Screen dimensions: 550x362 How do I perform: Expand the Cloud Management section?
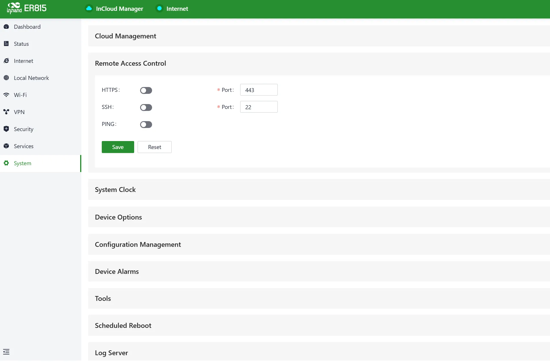coord(319,36)
